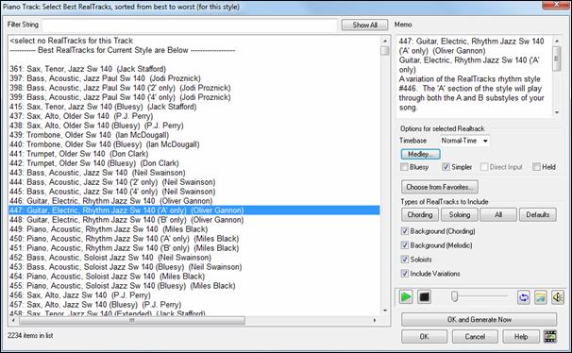Viewport: 572px width, 353px height.
Task: Click Choose from Favorites button
Action: coord(440,187)
